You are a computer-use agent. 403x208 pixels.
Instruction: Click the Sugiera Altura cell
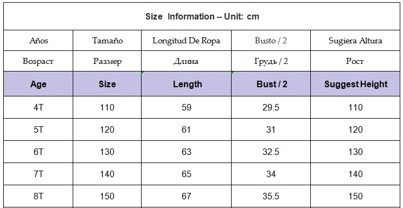point(355,41)
